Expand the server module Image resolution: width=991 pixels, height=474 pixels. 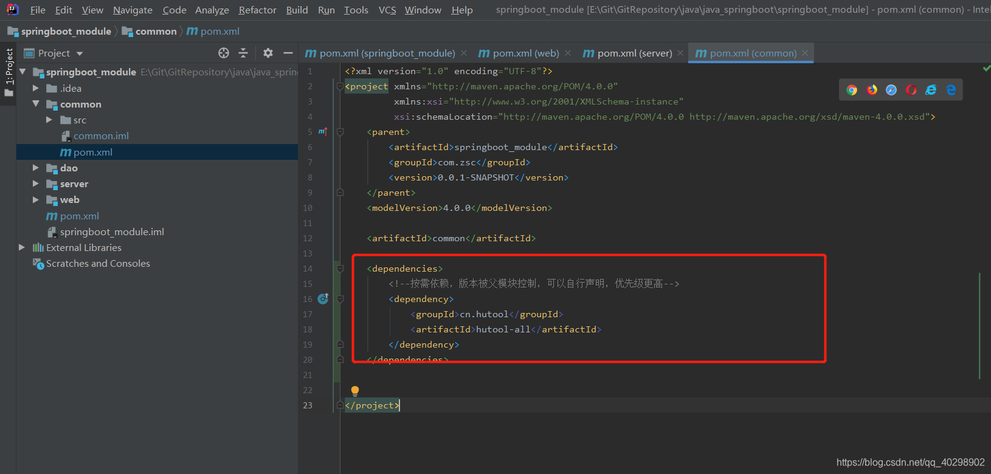pyautogui.click(x=36, y=184)
